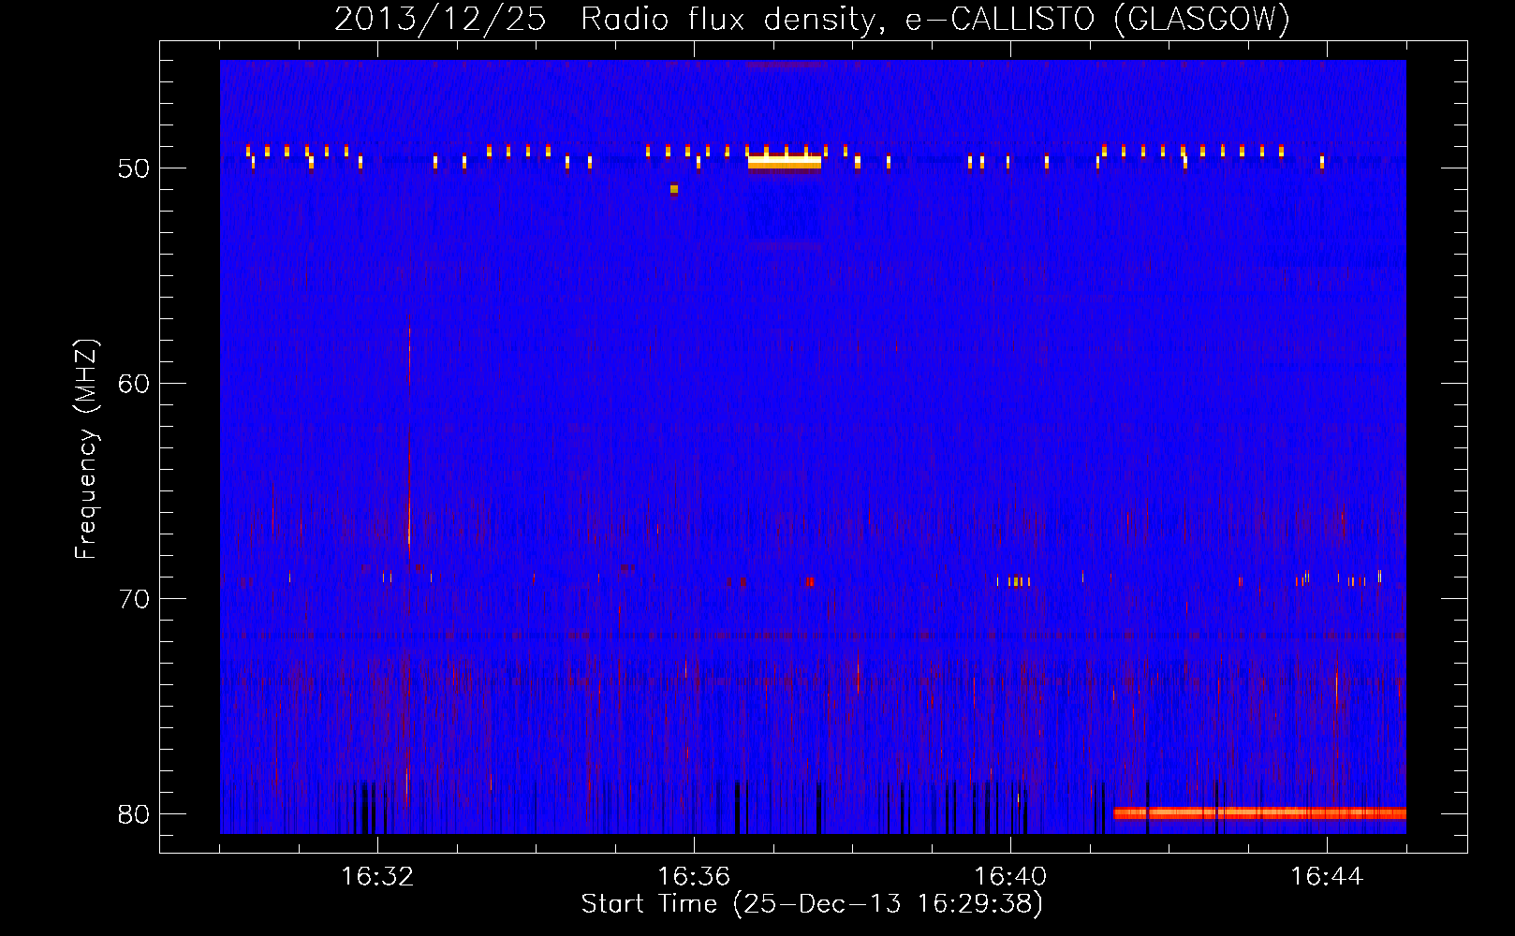
Task: Click the '16:32' time tick label
Action: click(377, 876)
